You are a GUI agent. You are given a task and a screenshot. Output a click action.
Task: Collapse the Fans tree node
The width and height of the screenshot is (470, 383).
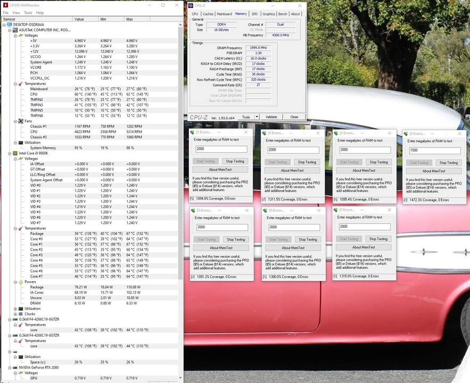15,121
